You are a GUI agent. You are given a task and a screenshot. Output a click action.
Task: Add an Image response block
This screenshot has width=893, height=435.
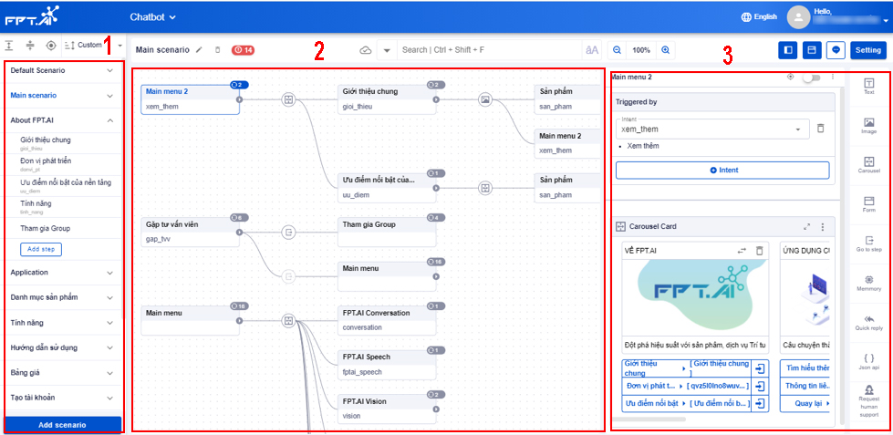coord(868,126)
